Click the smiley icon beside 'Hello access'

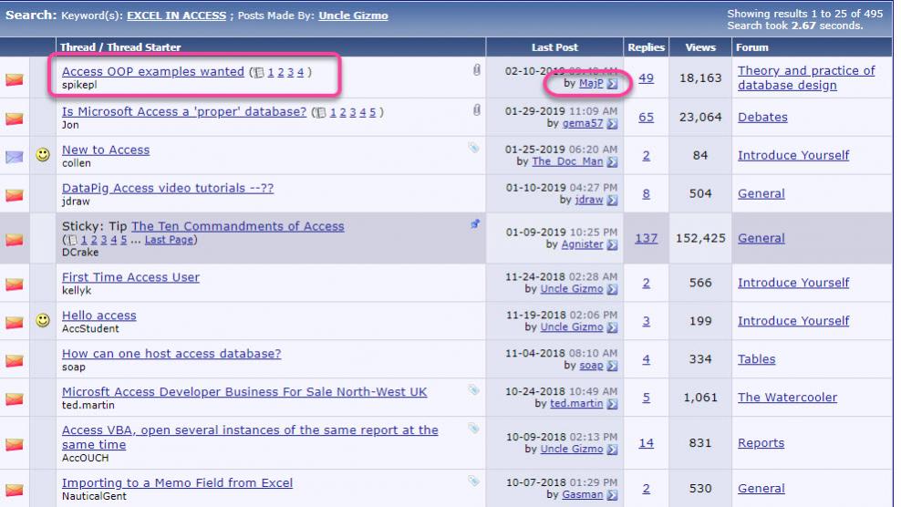click(x=43, y=320)
